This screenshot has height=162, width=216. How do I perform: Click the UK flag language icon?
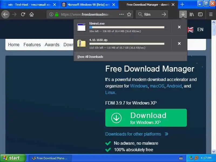tap(191, 29)
